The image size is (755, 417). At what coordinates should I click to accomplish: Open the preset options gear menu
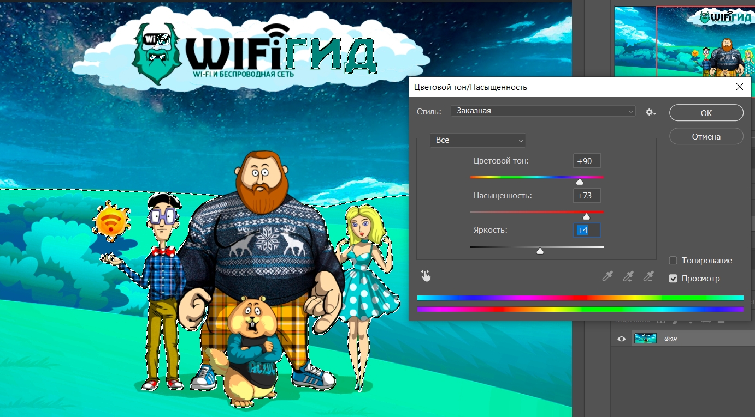(x=650, y=112)
